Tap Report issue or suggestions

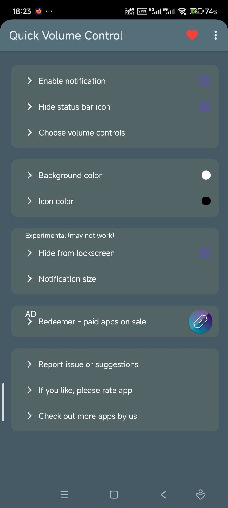point(88,364)
